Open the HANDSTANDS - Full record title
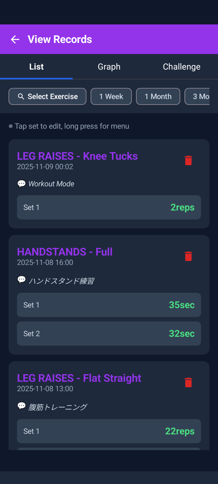The height and width of the screenshot is (484, 218). coord(65,252)
